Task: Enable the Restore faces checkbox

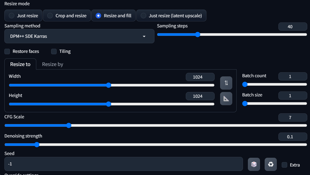Action: point(7,51)
